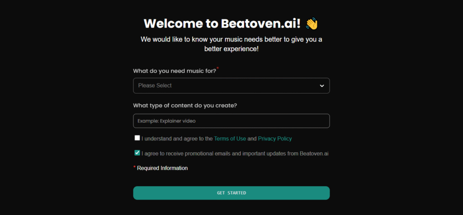Open the Terms of Use link
Screen dimensions: 463x215
[x=230, y=139]
